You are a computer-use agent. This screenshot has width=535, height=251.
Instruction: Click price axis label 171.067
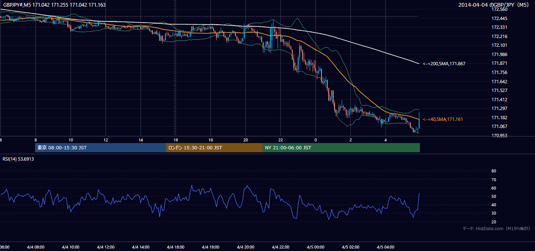tap(499, 126)
